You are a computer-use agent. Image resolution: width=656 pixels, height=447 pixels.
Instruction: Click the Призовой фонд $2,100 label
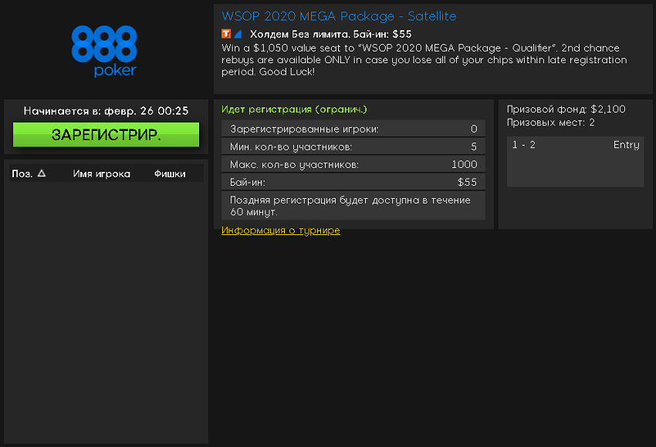click(x=566, y=109)
